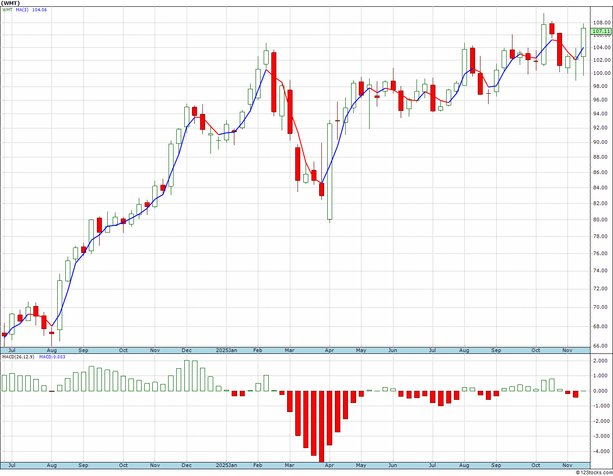Select the moving average value 104.06

click(40, 10)
